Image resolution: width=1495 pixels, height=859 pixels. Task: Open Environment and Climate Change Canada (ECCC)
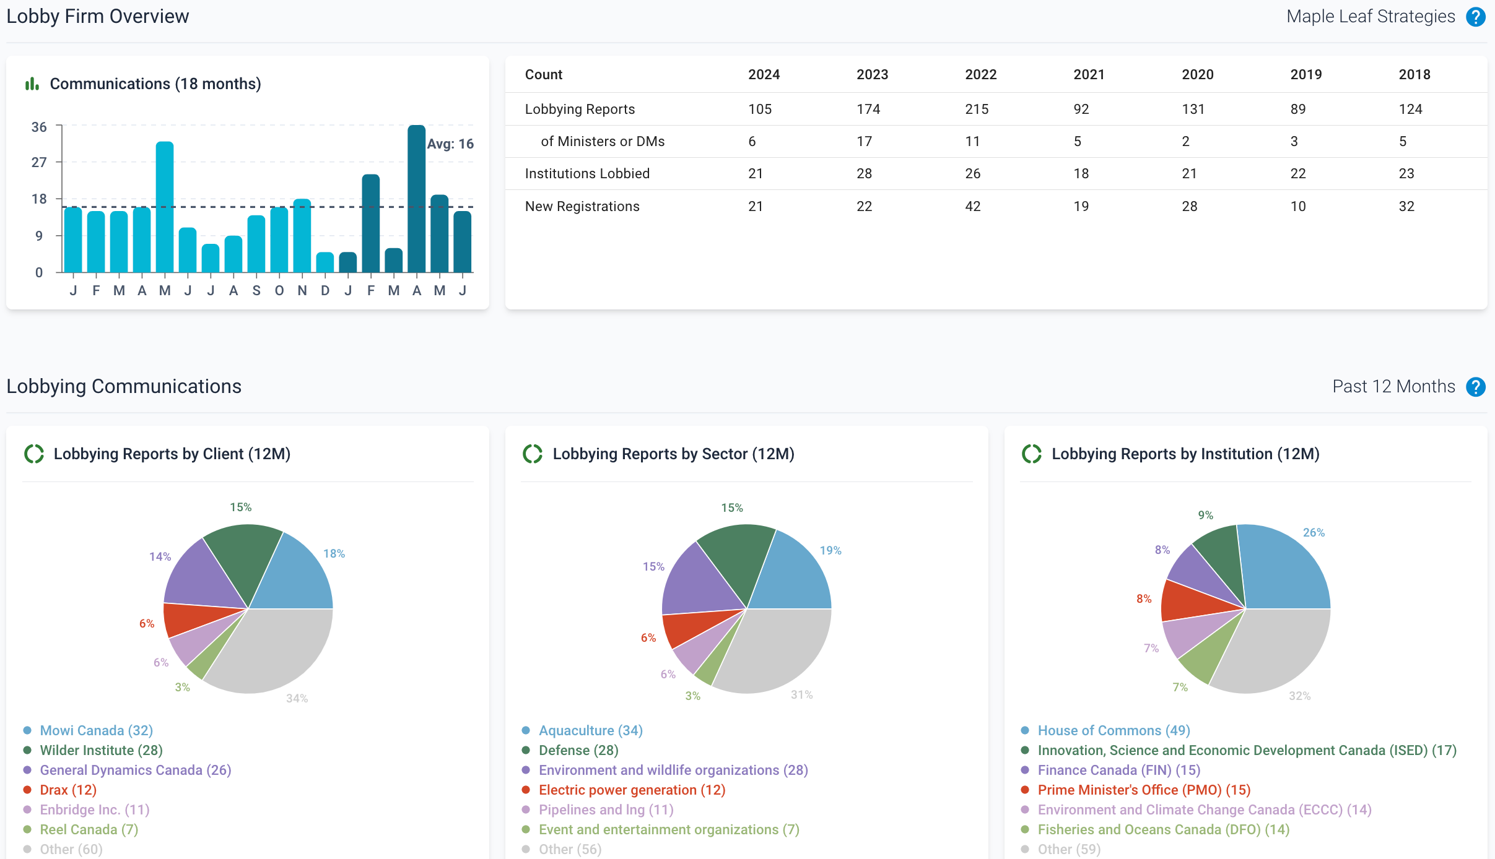click(1205, 809)
